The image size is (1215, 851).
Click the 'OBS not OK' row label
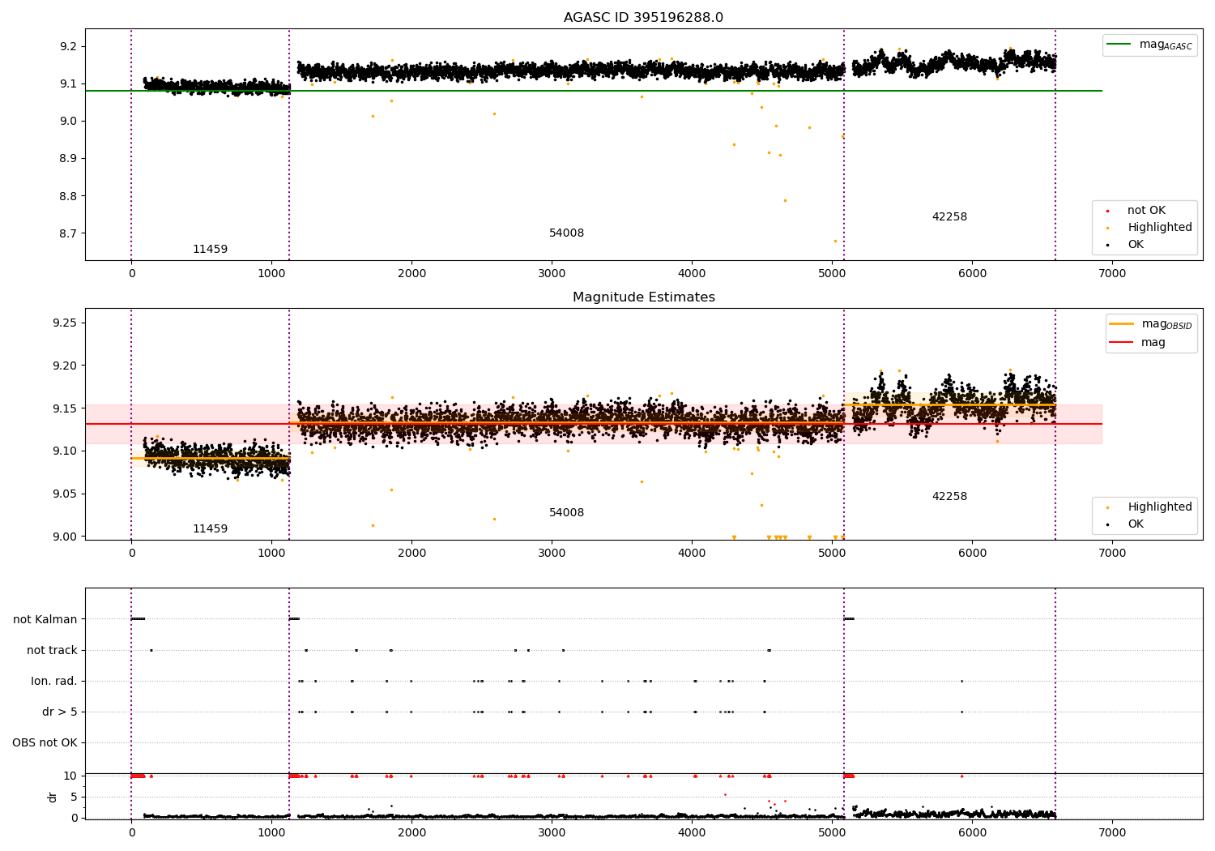[x=45, y=743]
